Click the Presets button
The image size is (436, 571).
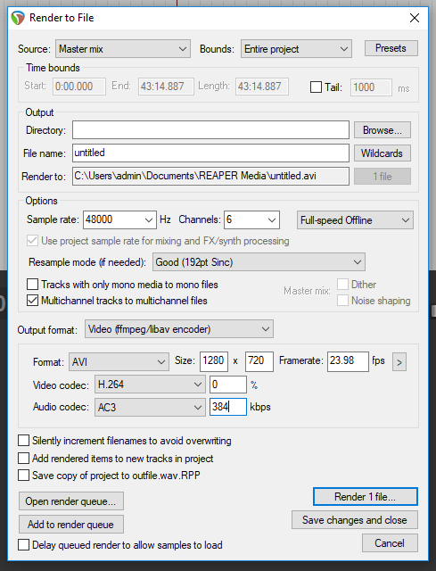tap(391, 48)
